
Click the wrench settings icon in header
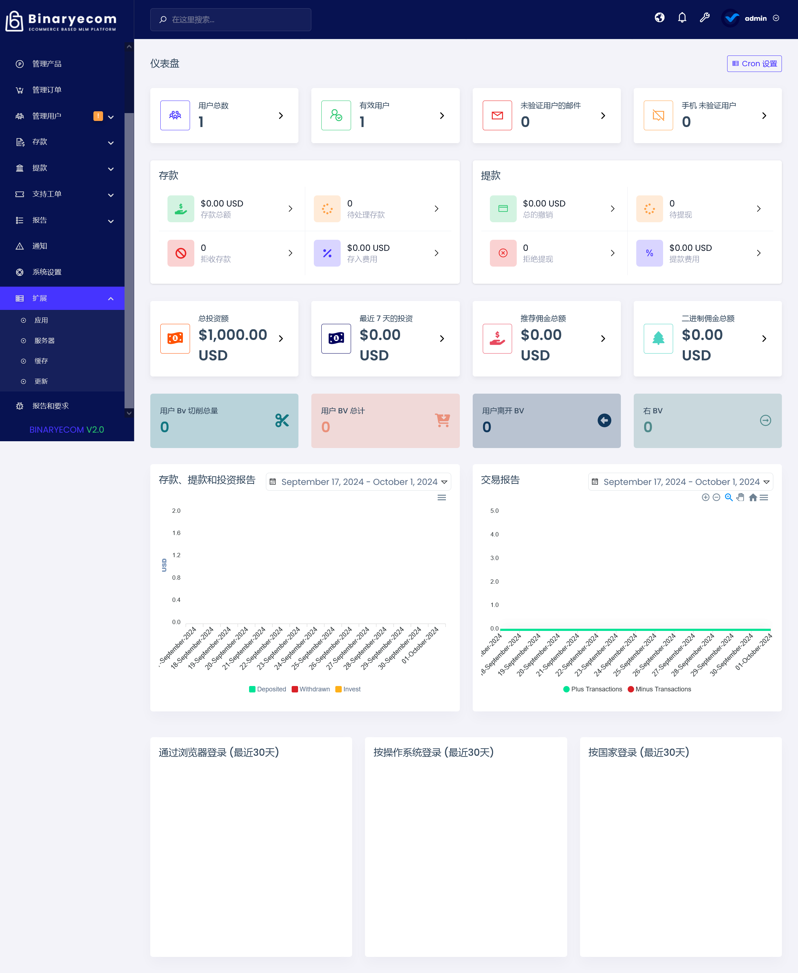[x=704, y=18]
